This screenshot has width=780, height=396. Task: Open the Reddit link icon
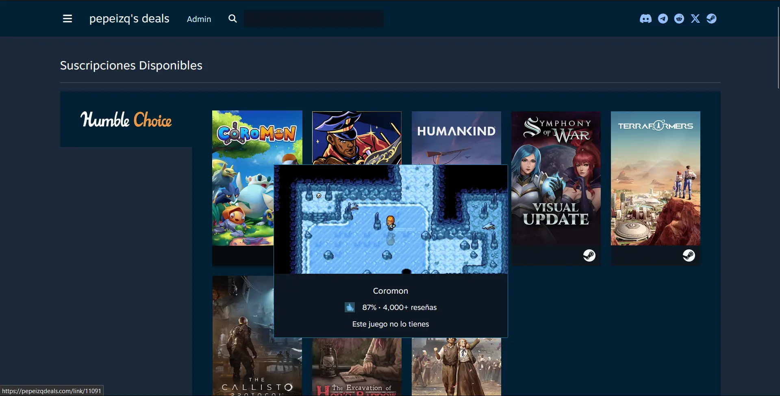679,19
